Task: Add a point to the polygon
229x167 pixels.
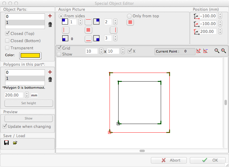Action: tap(199, 51)
